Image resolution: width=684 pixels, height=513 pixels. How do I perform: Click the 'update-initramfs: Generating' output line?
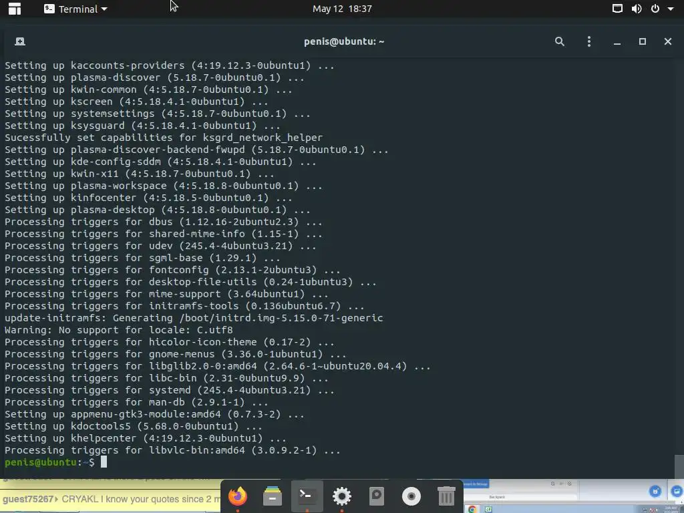[x=194, y=318]
